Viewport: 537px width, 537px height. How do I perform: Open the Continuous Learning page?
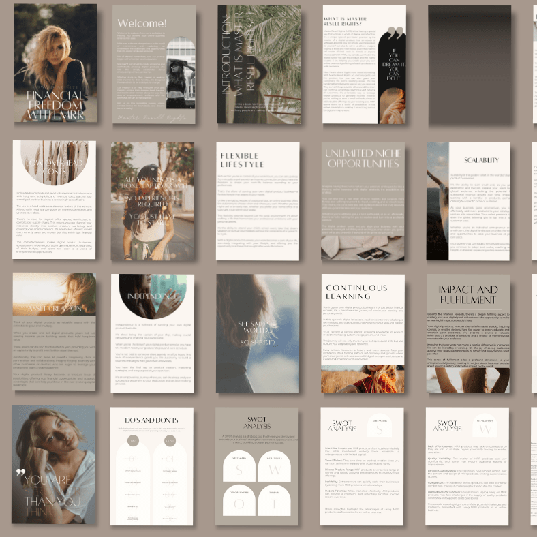(x=363, y=333)
